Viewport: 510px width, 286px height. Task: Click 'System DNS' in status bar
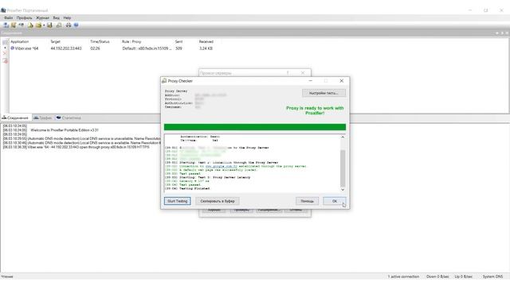click(492, 276)
